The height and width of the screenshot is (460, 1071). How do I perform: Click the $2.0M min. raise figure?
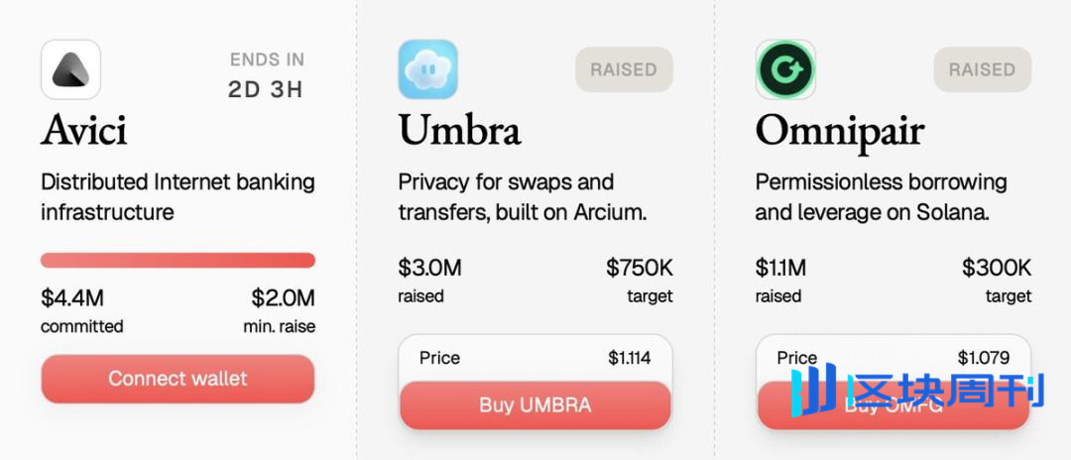(x=283, y=297)
